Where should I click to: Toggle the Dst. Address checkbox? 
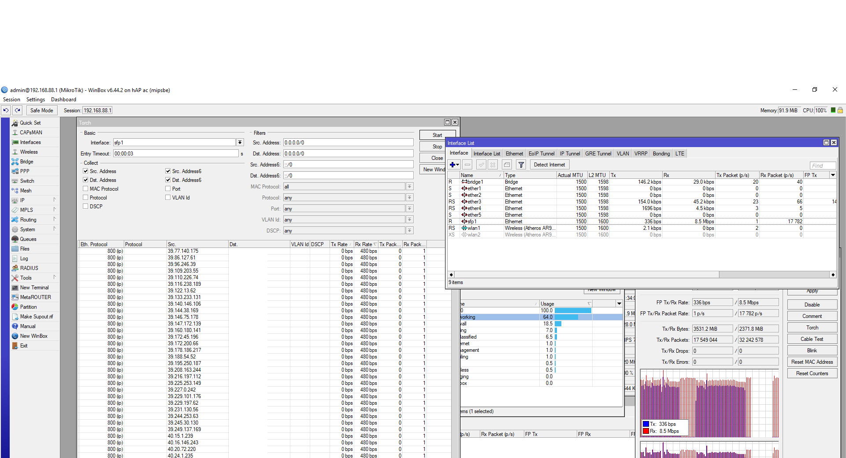click(x=85, y=180)
